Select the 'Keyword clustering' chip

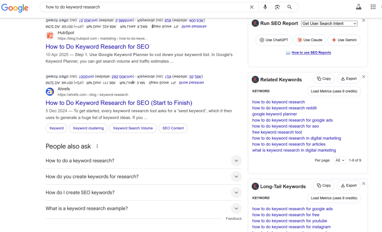click(x=88, y=128)
